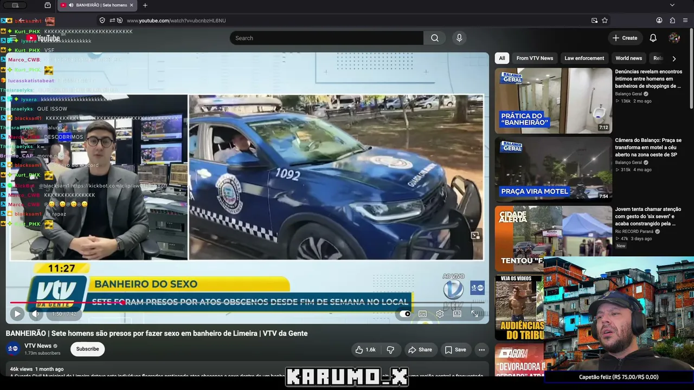The image size is (694, 390).
Task: Show more filter chips with the arrow
Action: coord(674,58)
